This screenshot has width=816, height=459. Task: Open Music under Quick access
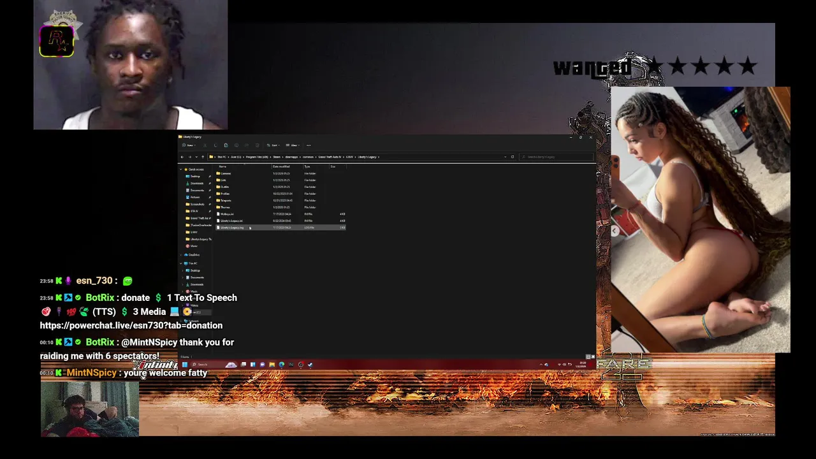(191, 246)
